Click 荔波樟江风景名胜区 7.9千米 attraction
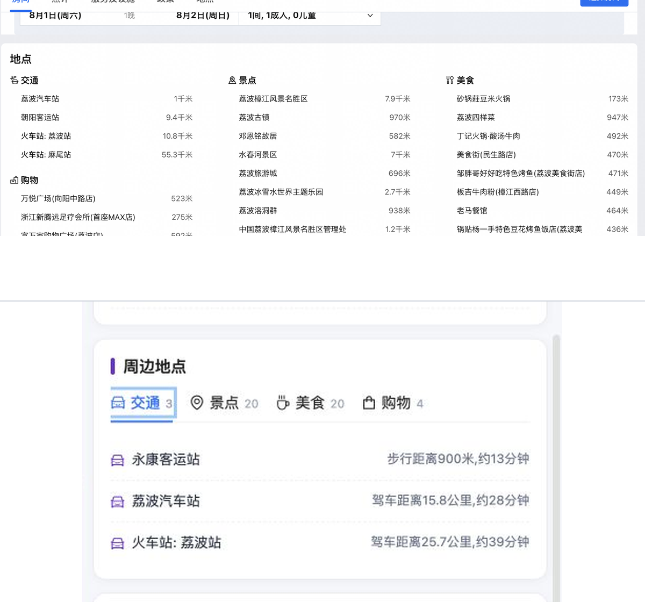The image size is (645, 602). tap(325, 99)
